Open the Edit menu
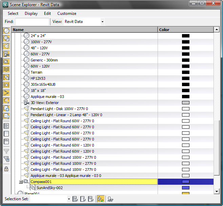Screen dimensions: 223x206 47,14
